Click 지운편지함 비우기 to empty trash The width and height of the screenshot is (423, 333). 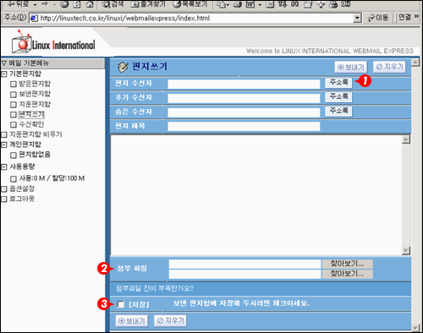coord(36,134)
